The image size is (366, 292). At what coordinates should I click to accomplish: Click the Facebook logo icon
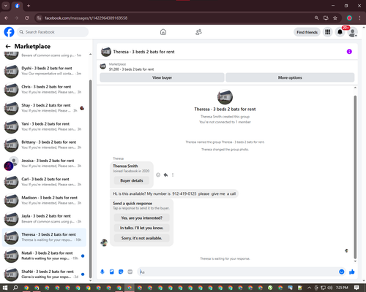tap(9, 32)
